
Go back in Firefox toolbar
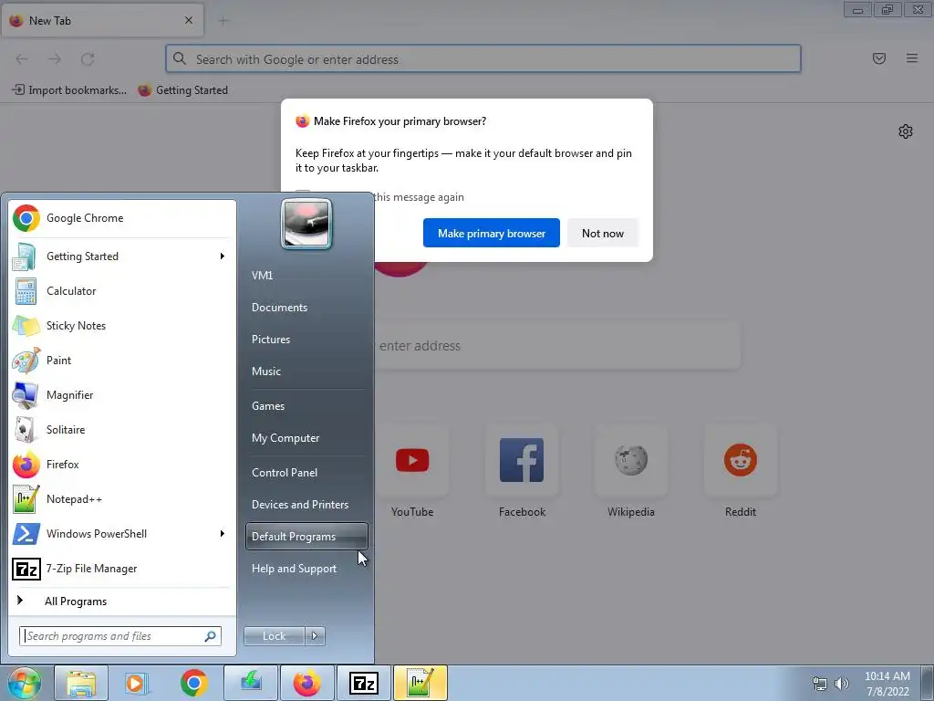coord(22,59)
